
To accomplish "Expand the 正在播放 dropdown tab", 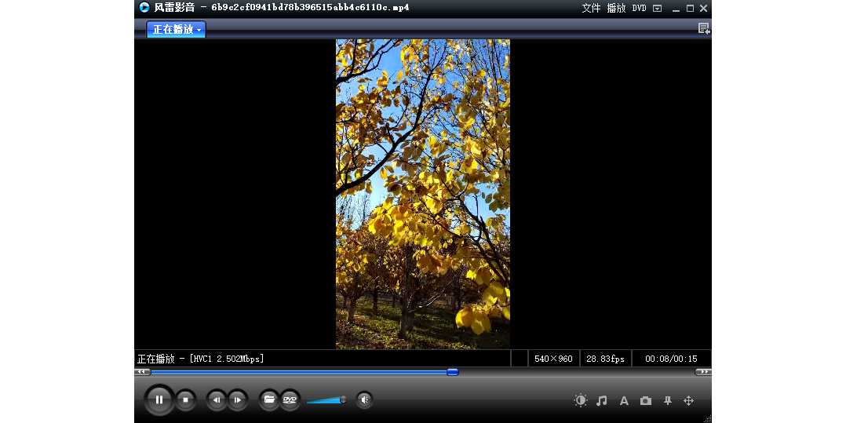I will (x=177, y=29).
